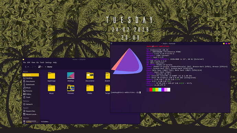Select Home in the Places sidebar
This screenshot has width=237, height=133.
31,75
